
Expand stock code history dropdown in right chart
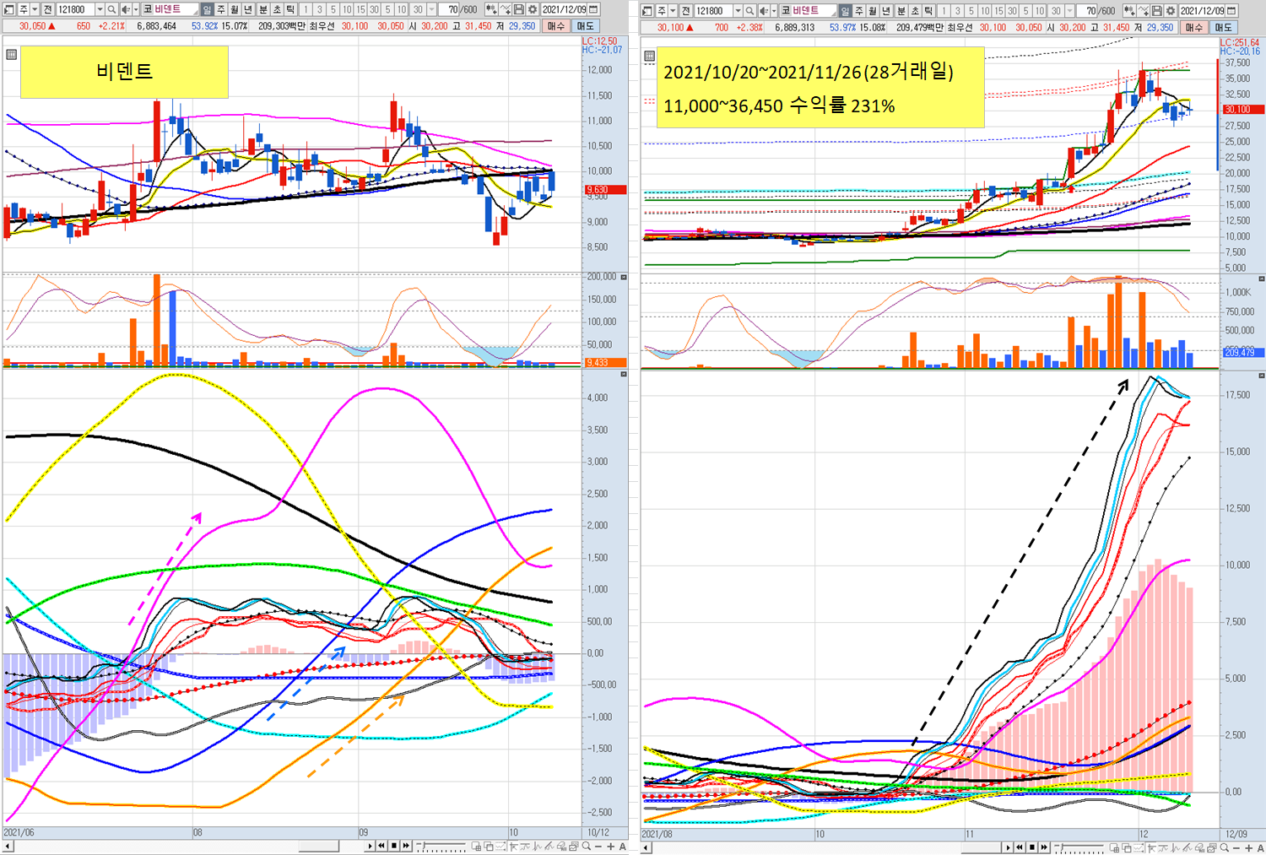[738, 9]
